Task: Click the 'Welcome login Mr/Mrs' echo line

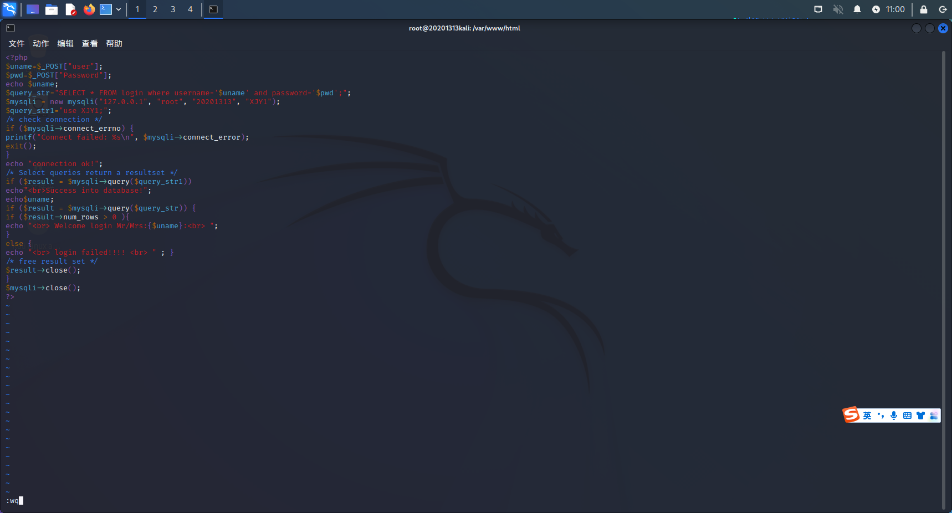Action: click(112, 226)
